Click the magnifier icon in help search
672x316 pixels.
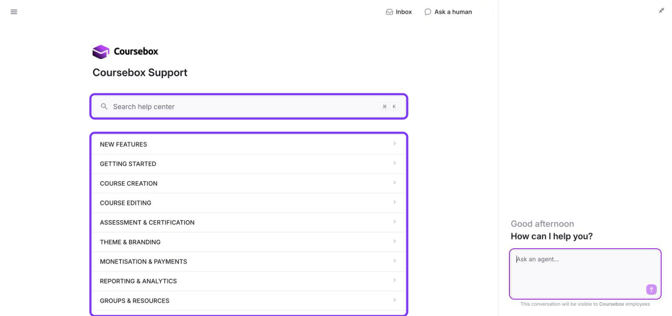(x=104, y=107)
